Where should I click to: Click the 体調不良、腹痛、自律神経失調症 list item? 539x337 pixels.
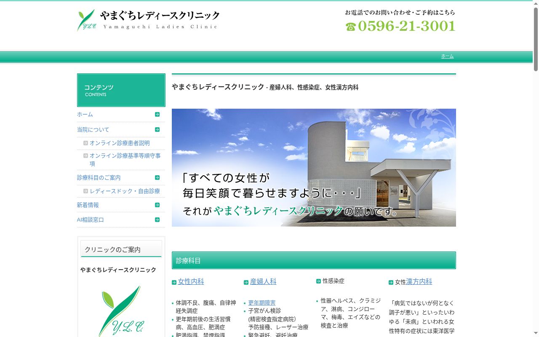click(x=206, y=307)
